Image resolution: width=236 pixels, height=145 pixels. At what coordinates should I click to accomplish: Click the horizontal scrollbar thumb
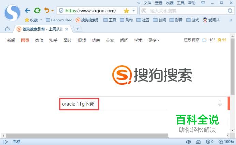pyautogui.click(x=87, y=136)
